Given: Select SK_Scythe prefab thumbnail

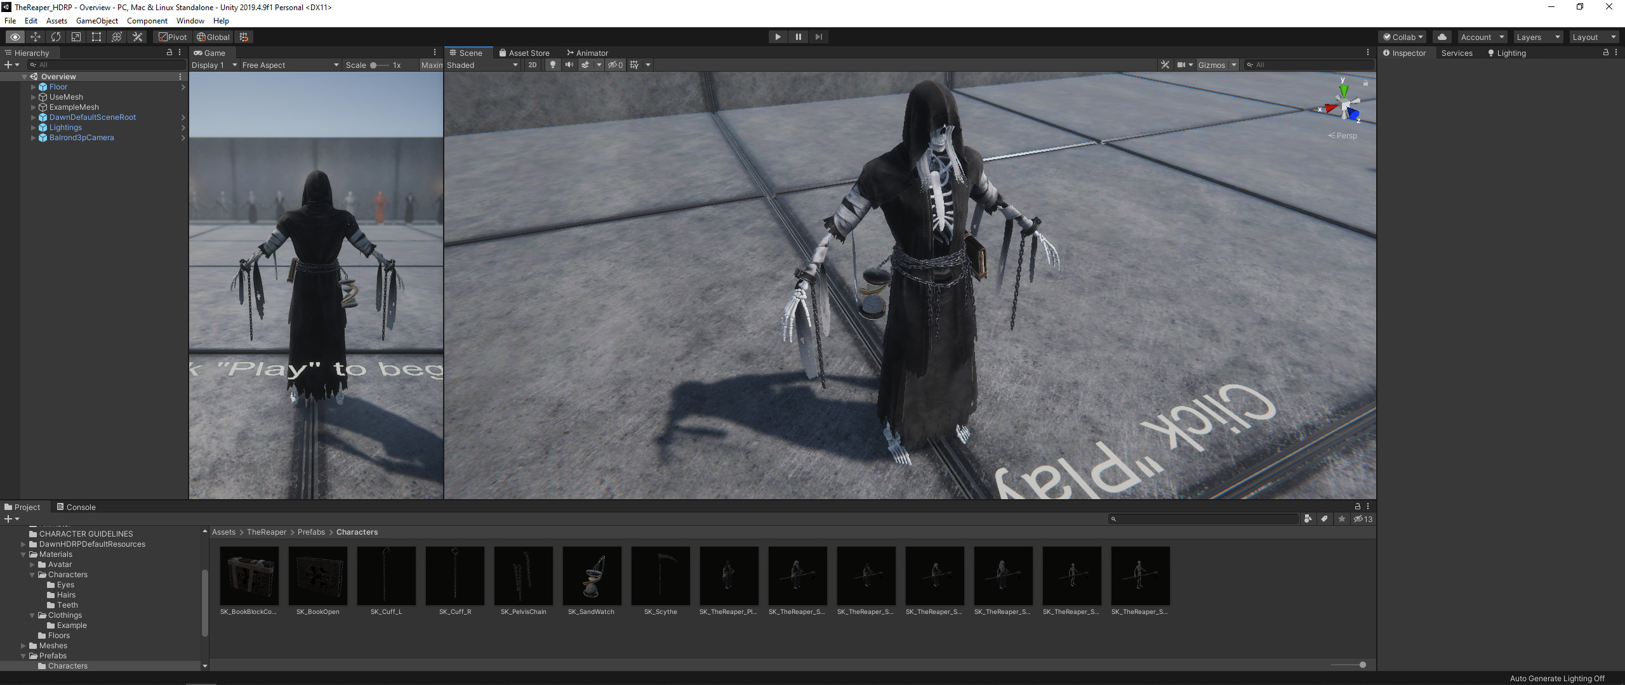Looking at the screenshot, I should coord(660,575).
